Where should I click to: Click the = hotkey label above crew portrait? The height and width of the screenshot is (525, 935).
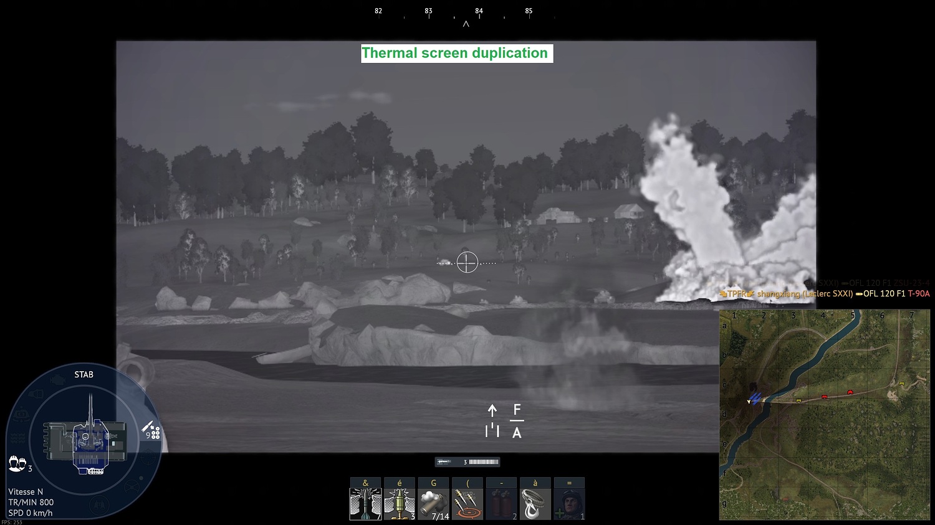tap(570, 483)
